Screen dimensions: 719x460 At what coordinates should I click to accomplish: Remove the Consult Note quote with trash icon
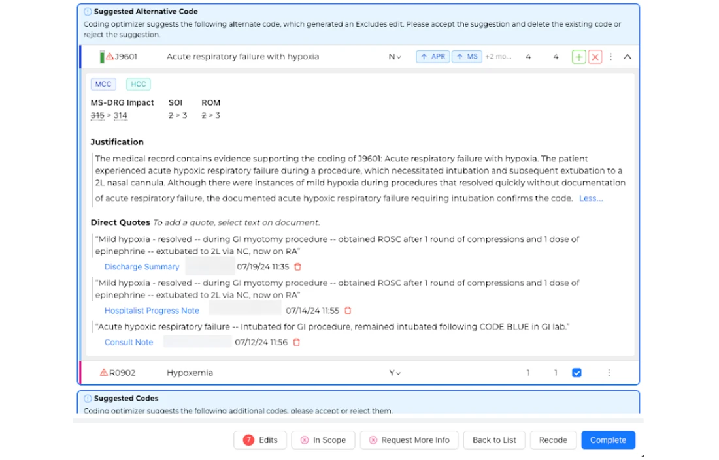point(297,342)
